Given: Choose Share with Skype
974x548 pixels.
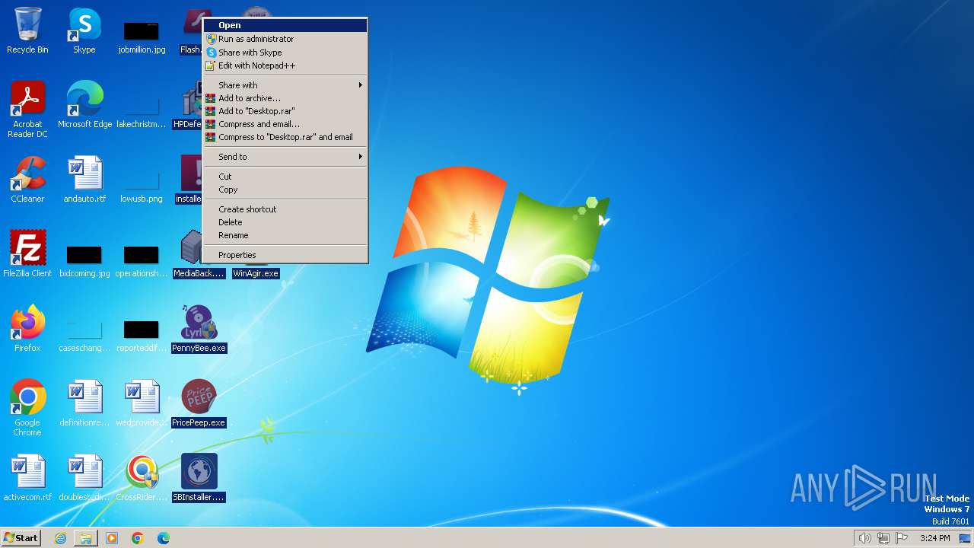Looking at the screenshot, I should [x=285, y=53].
